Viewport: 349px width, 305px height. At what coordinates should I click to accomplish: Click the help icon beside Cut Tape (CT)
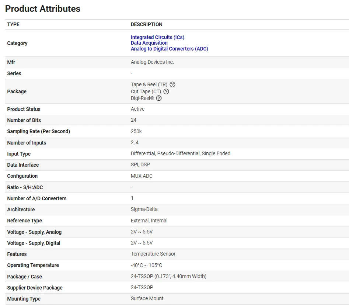coord(166,91)
